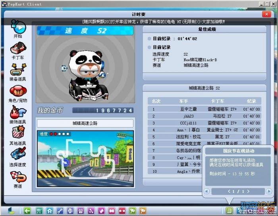This screenshot has width=278, height=216.
Task: Go to previous event page round arrow
Action: (207, 191)
